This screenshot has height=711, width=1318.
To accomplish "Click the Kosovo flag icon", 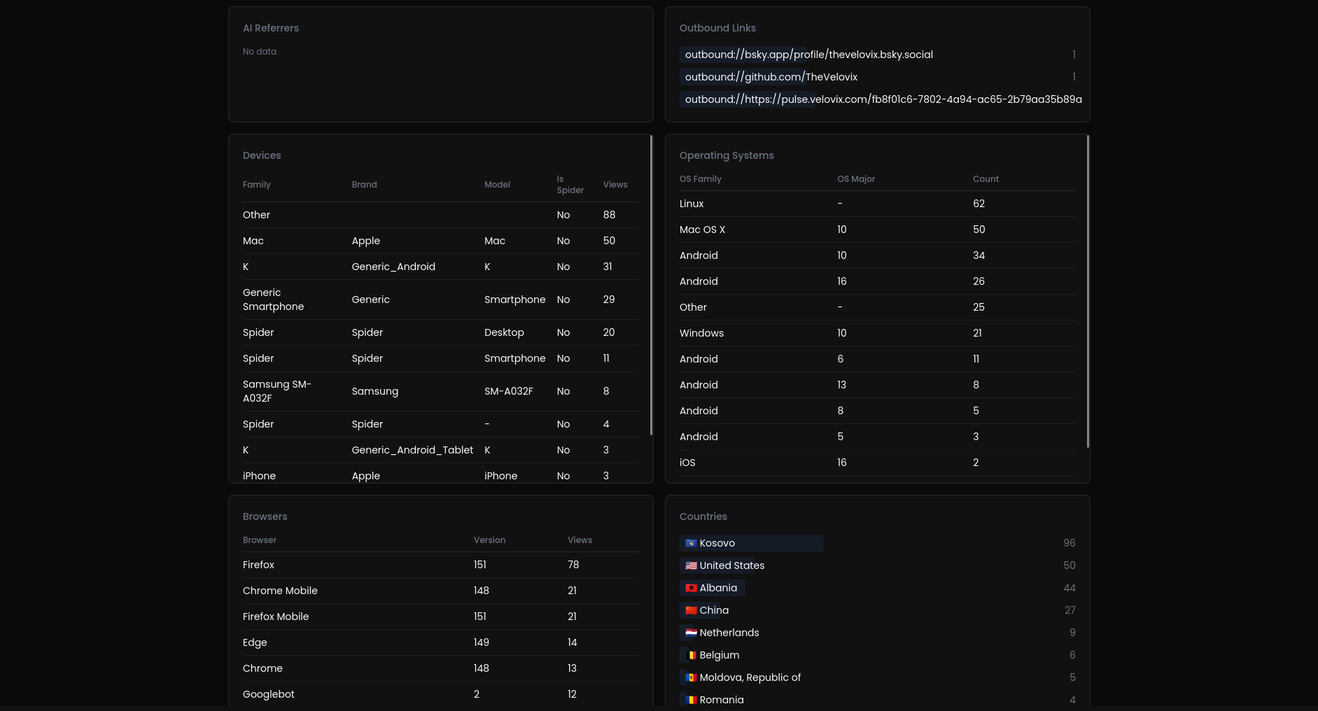I will 691,543.
